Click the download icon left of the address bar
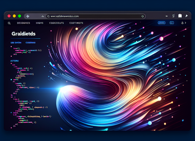Screen dimensions: 195x141 42,16
